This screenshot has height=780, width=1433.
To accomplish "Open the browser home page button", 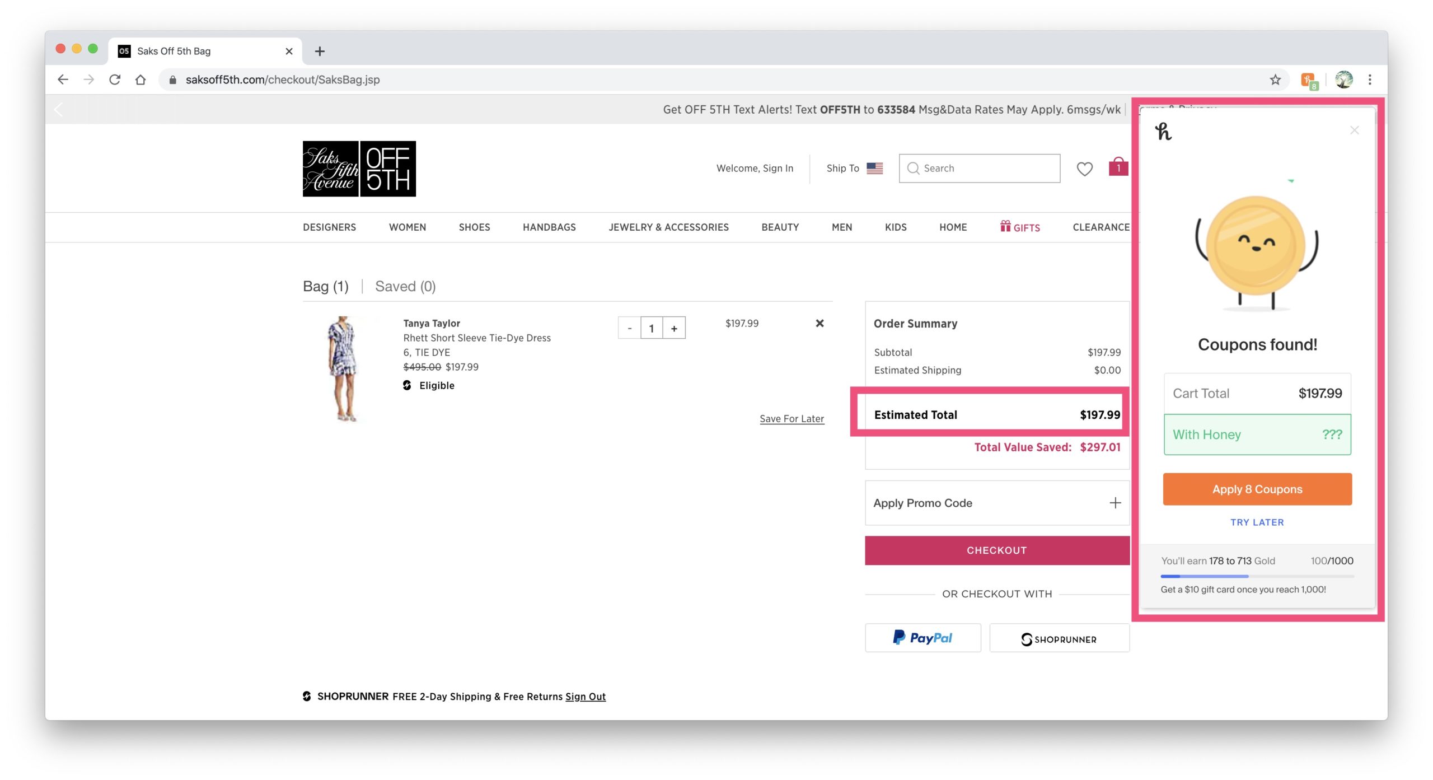I will click(x=141, y=80).
